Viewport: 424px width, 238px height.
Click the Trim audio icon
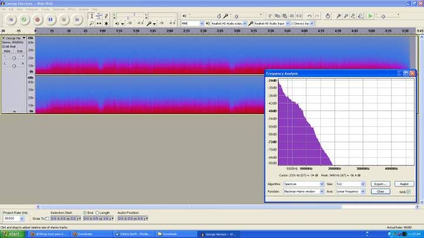click(x=291, y=16)
